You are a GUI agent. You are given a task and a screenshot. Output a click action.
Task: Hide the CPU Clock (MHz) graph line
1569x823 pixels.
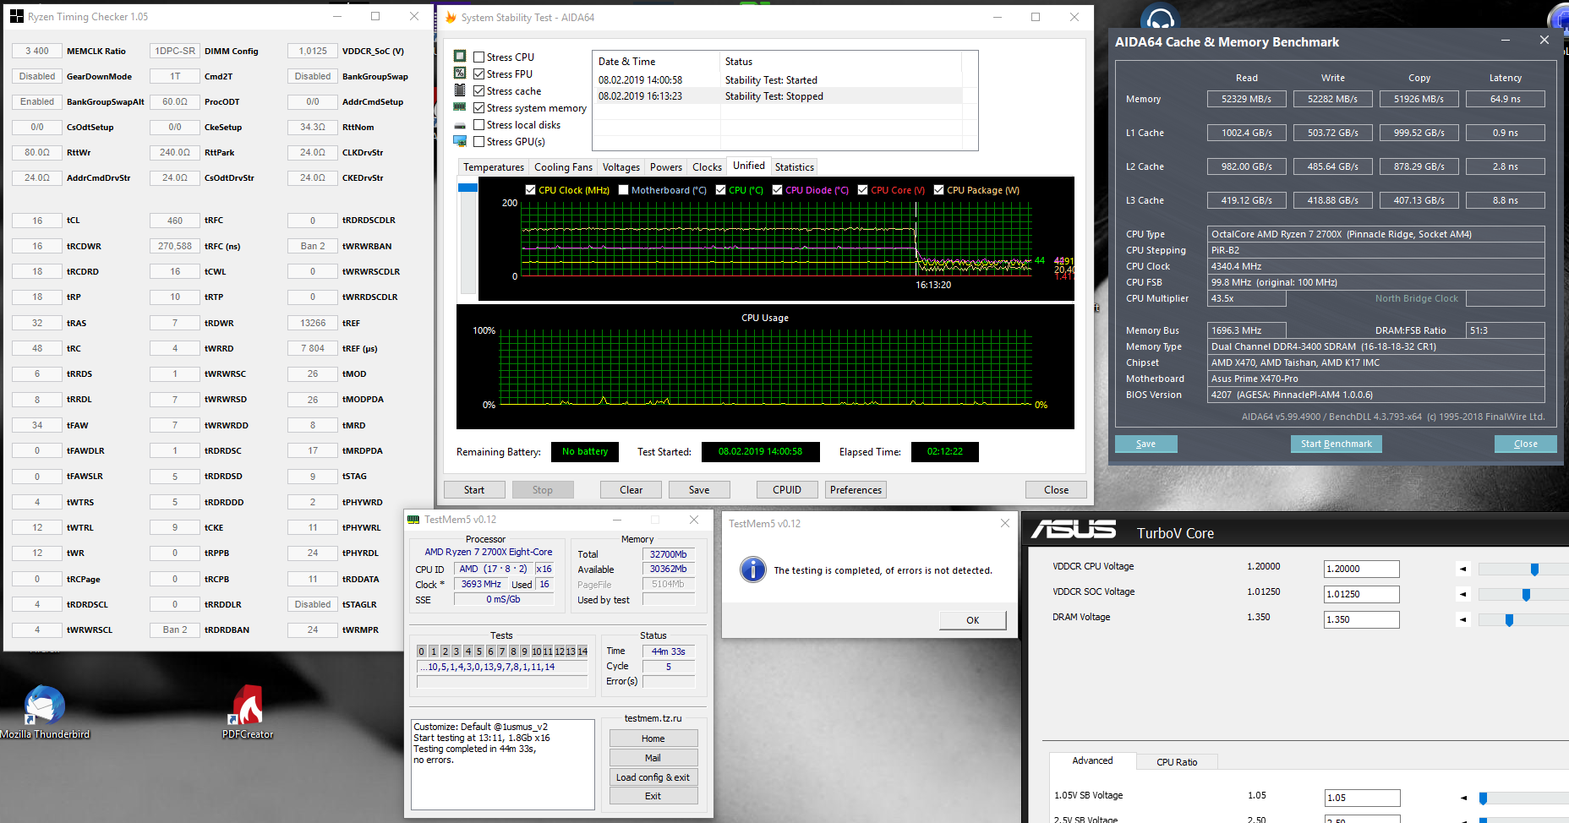click(531, 190)
